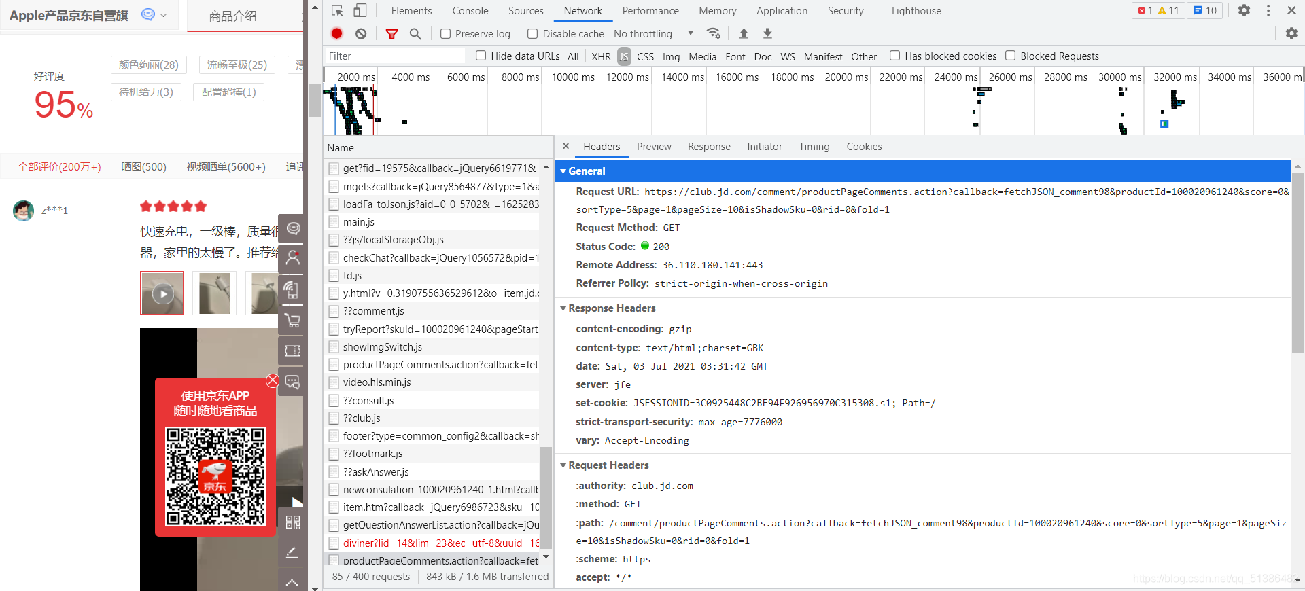The height and width of the screenshot is (591, 1305).
Task: Export HAR file with download arrow
Action: pyautogui.click(x=767, y=33)
